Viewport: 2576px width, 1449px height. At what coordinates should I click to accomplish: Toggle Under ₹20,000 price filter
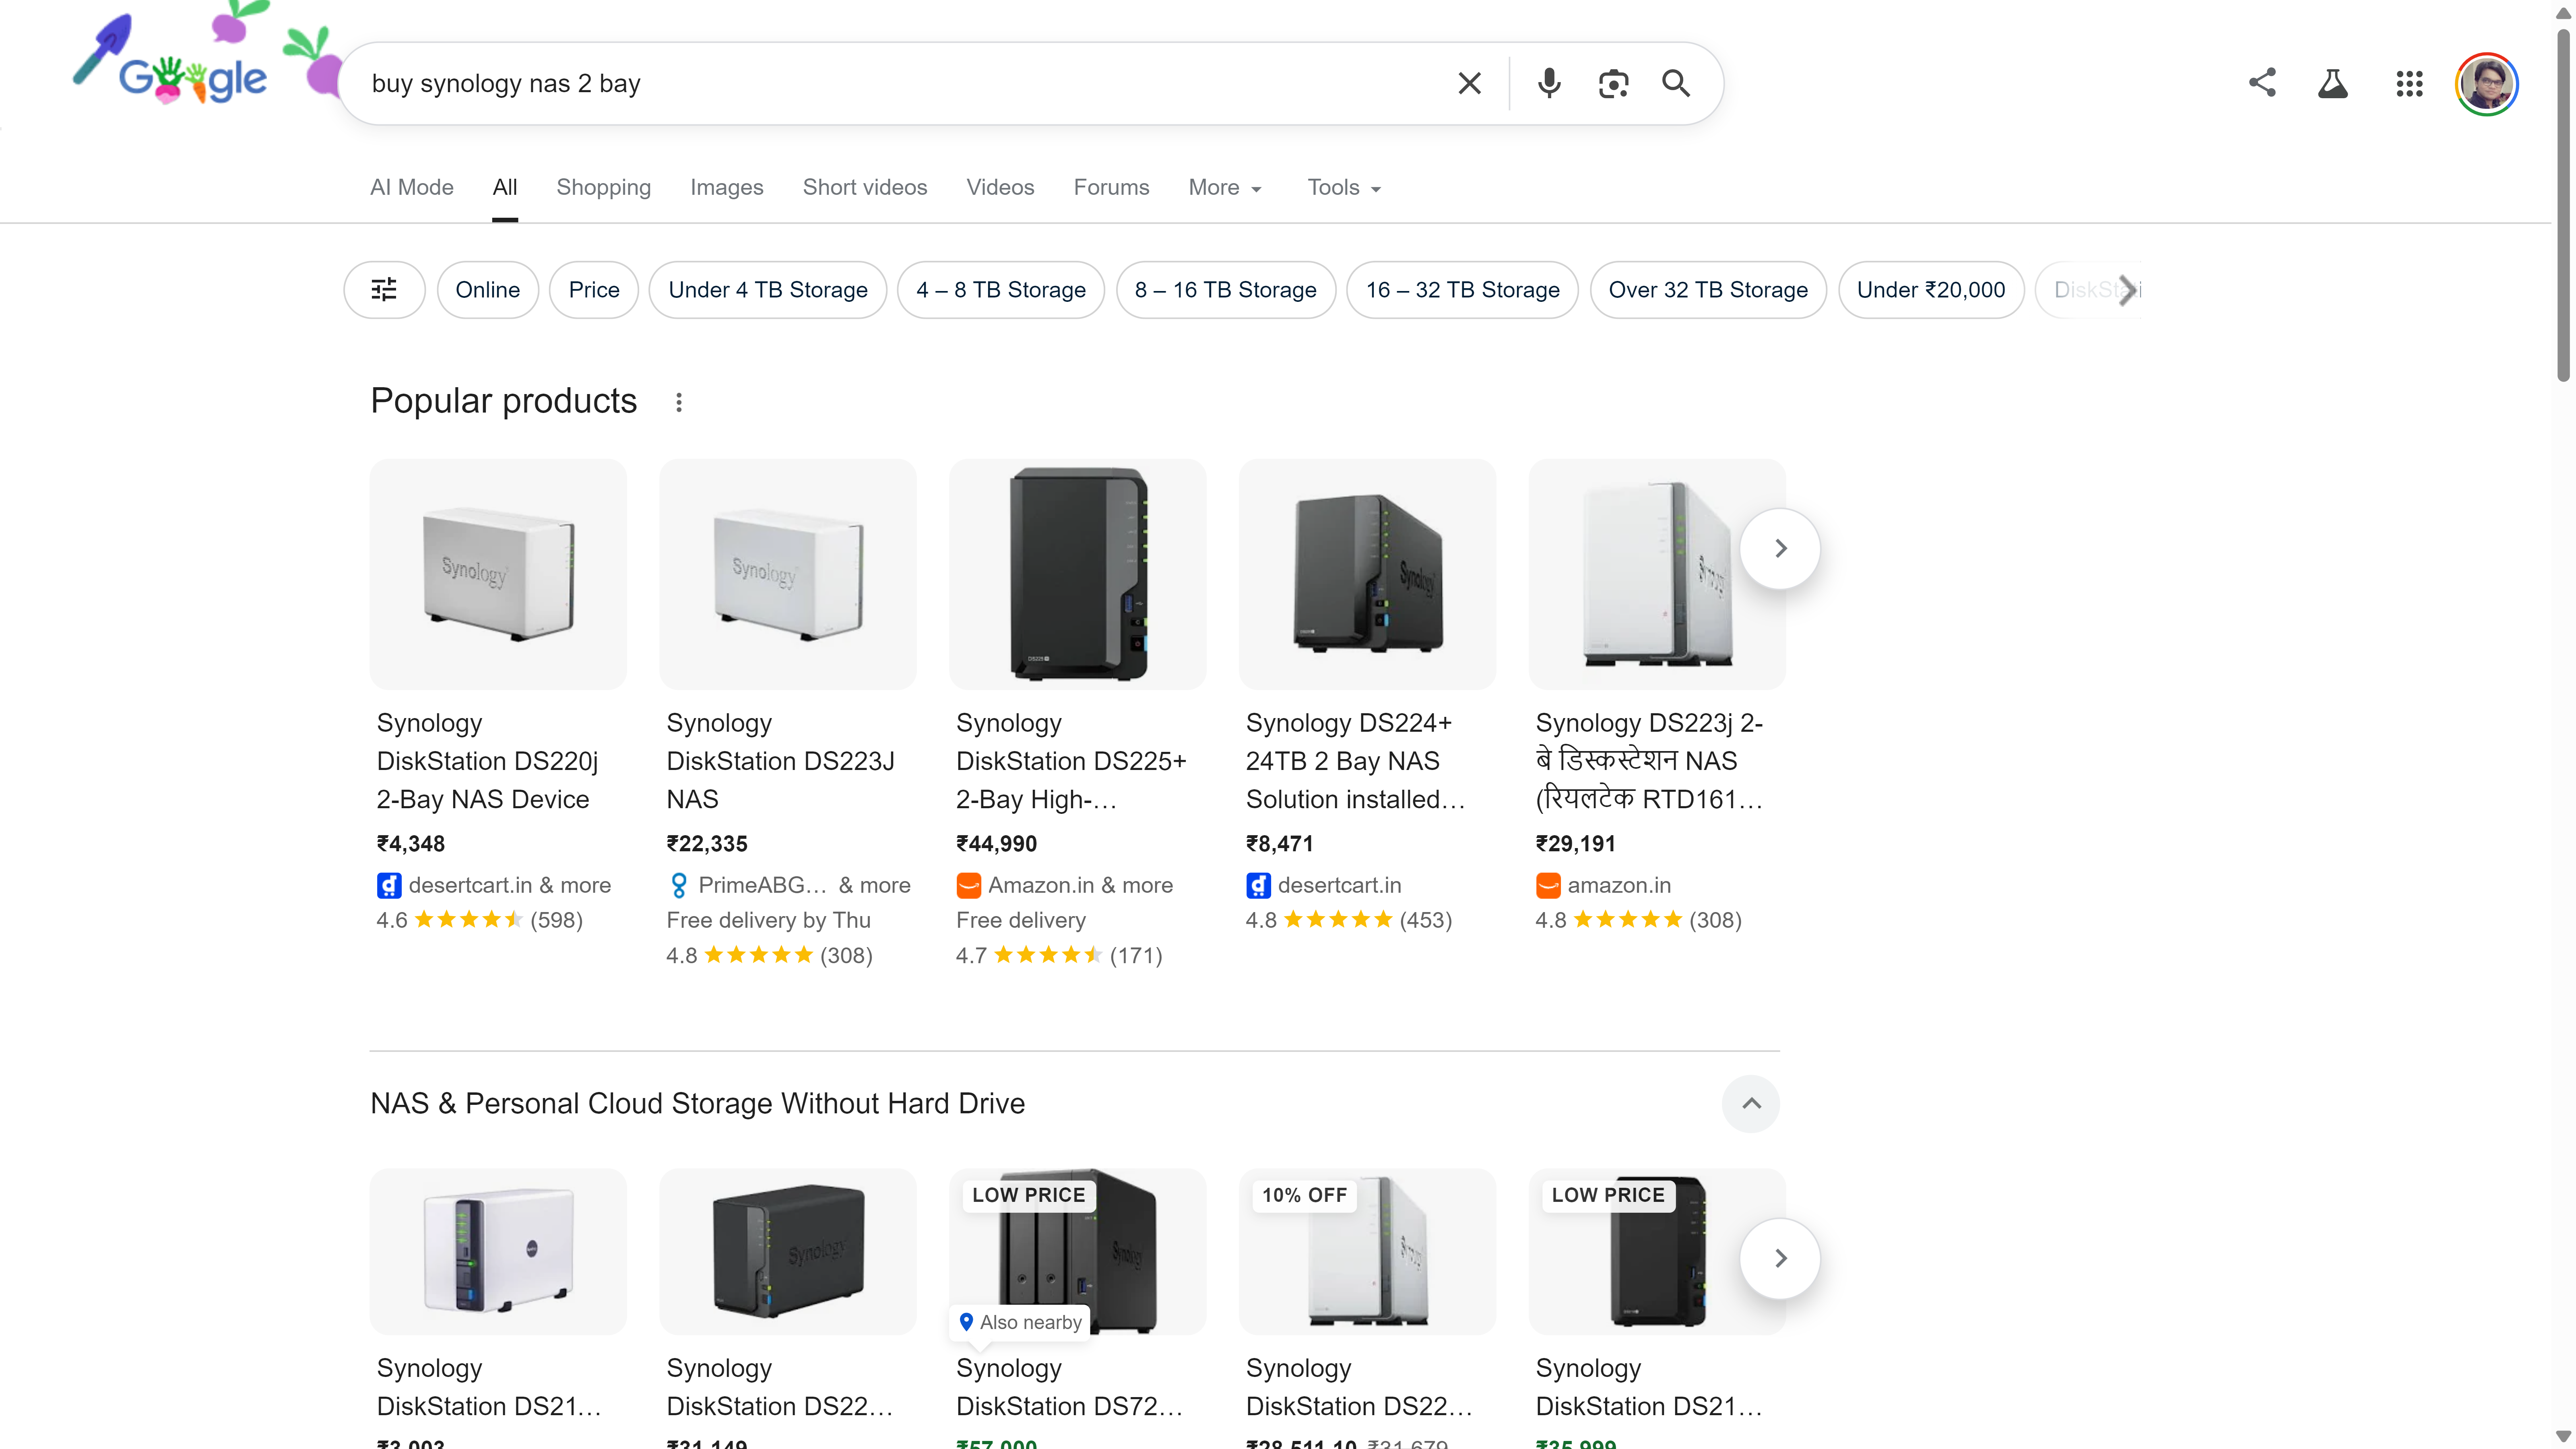click(x=1931, y=290)
